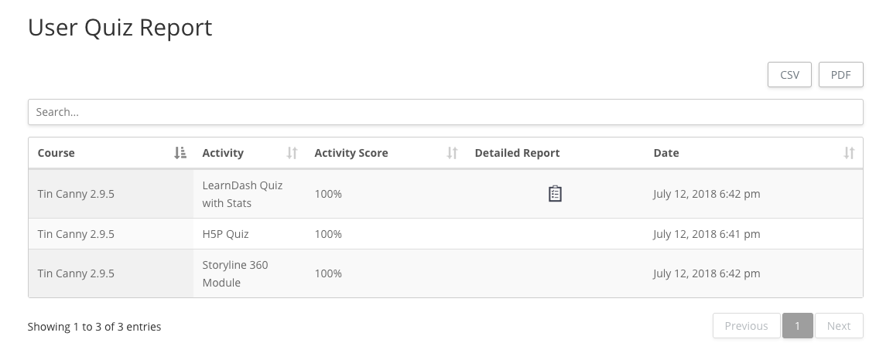Click the Course column sort icon

point(180,153)
